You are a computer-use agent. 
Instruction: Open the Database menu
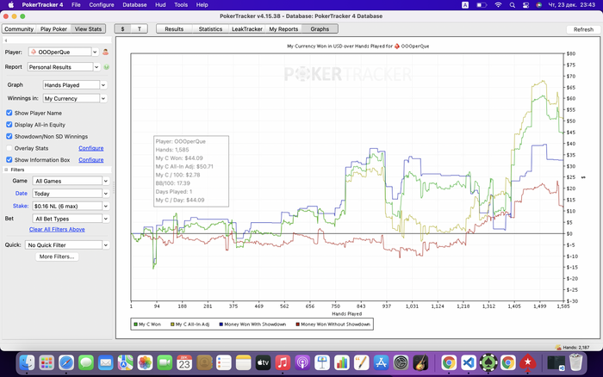point(134,5)
